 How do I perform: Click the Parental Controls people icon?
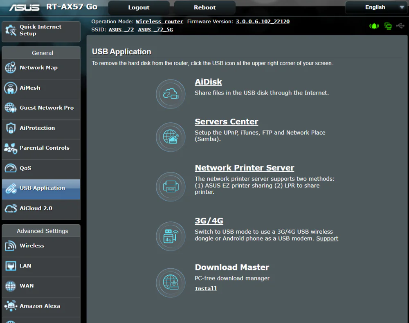11,148
